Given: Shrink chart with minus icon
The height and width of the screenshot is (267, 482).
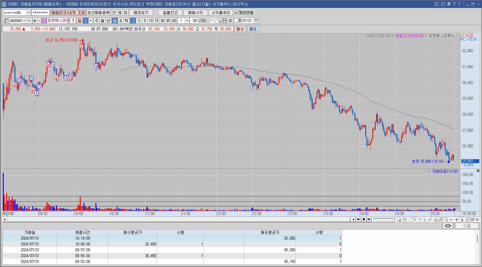Looking at the screenshot, I should 451,219.
